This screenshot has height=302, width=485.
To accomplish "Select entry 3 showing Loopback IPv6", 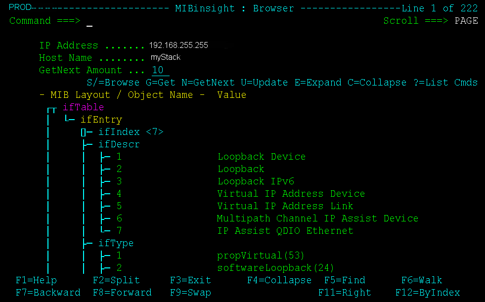I will coord(119,181).
